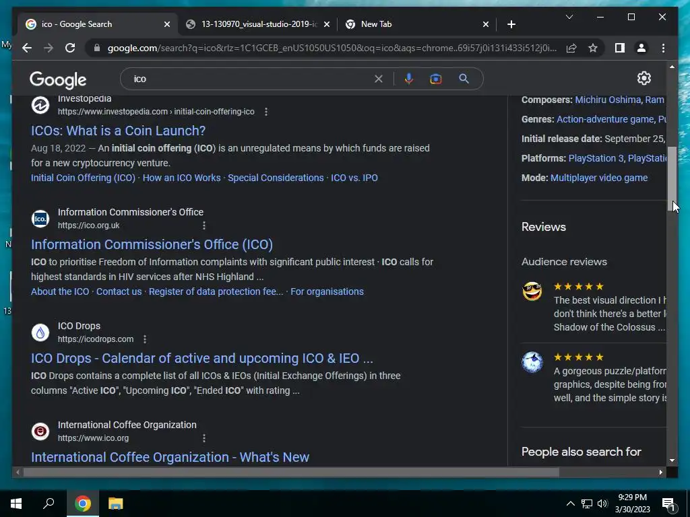Open International Coffee Organization result options

[x=203, y=438]
